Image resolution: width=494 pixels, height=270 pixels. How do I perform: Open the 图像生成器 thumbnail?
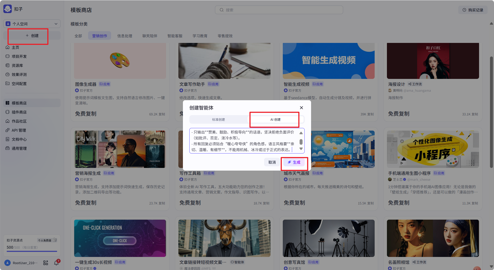[x=120, y=61]
